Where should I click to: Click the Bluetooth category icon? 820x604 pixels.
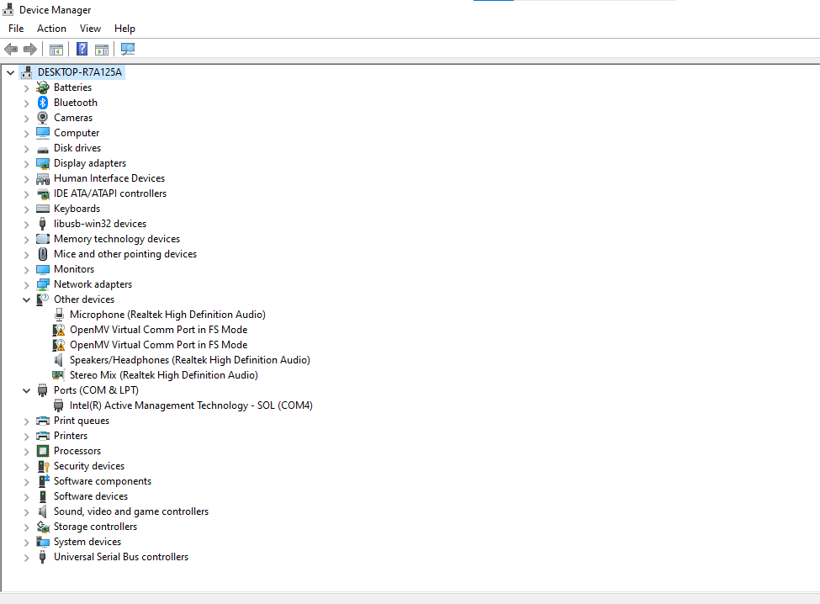tap(43, 103)
